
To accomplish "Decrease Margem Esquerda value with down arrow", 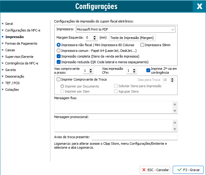I will click(x=95, y=39).
